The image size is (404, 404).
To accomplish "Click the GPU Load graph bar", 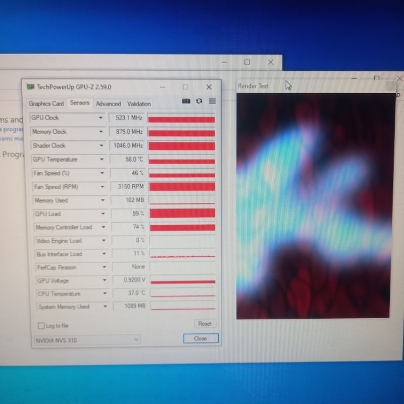I will pos(182,214).
